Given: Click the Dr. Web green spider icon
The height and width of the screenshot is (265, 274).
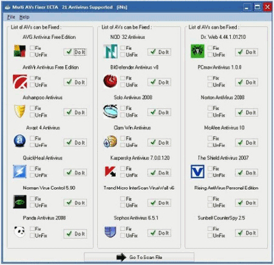Looking at the screenshot, I should 198,51.
